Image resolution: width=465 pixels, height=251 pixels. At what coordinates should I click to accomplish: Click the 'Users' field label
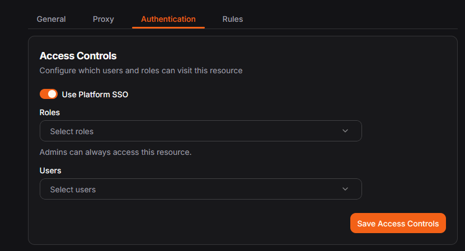click(50, 170)
